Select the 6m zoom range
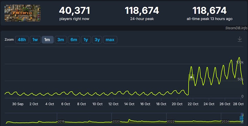 (74, 40)
